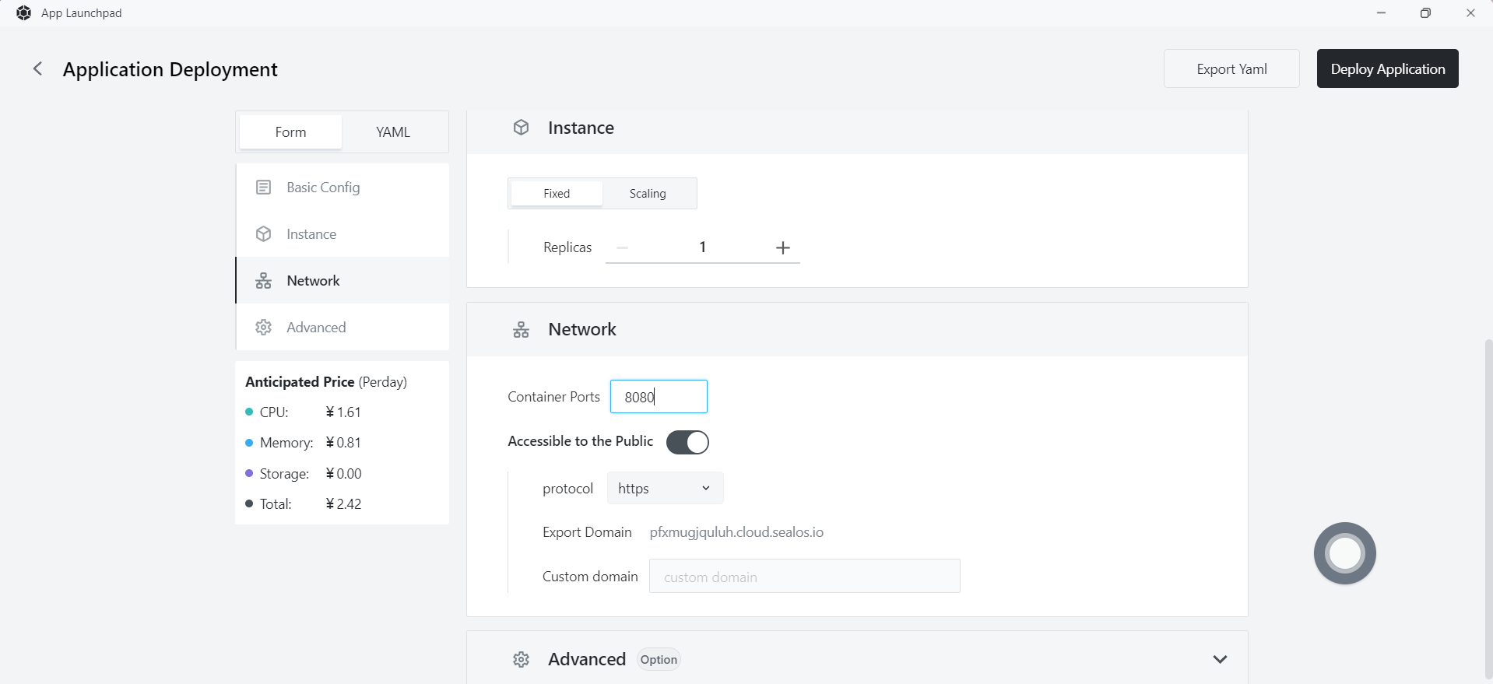Click the Instance cube icon in sidebar
1493x684 pixels.
[x=264, y=234]
